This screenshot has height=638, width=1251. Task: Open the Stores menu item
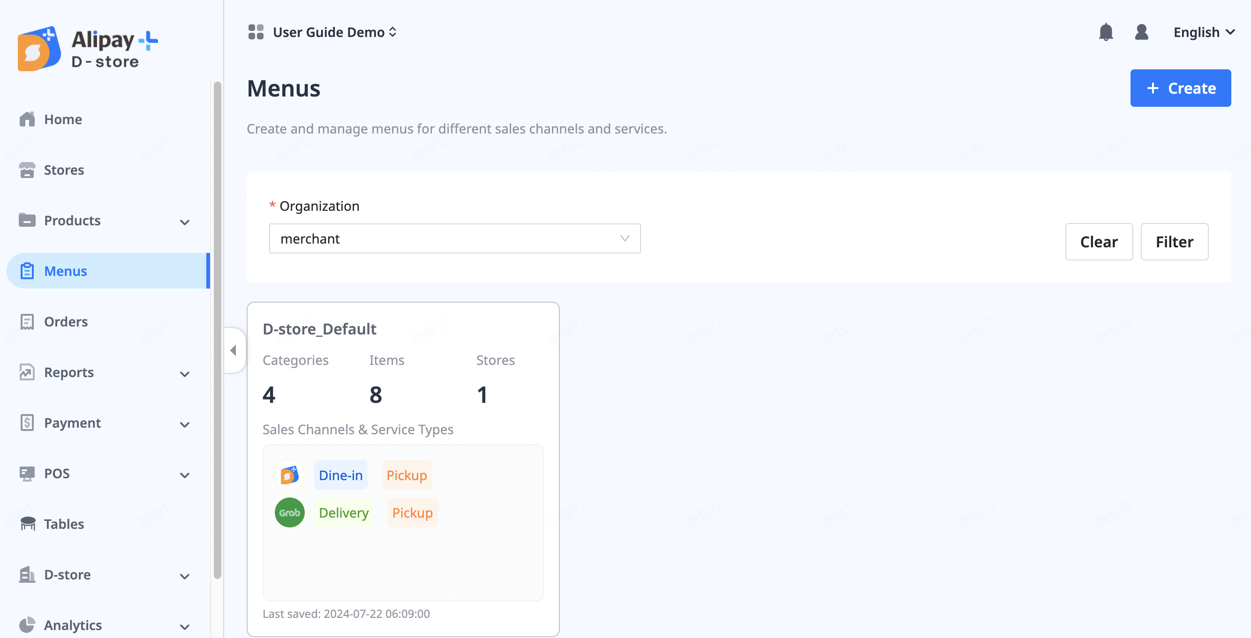pos(64,170)
